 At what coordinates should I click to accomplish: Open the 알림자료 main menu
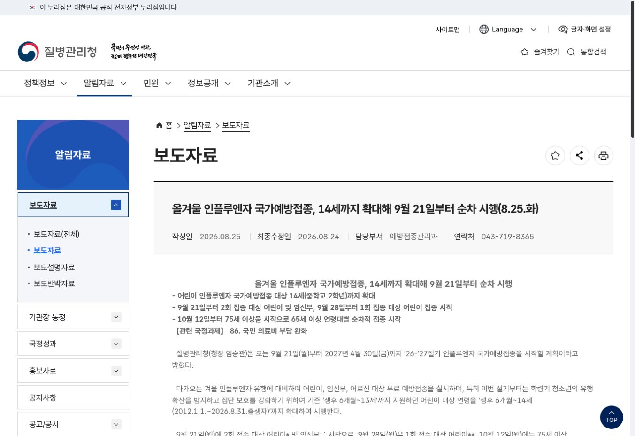pos(105,83)
